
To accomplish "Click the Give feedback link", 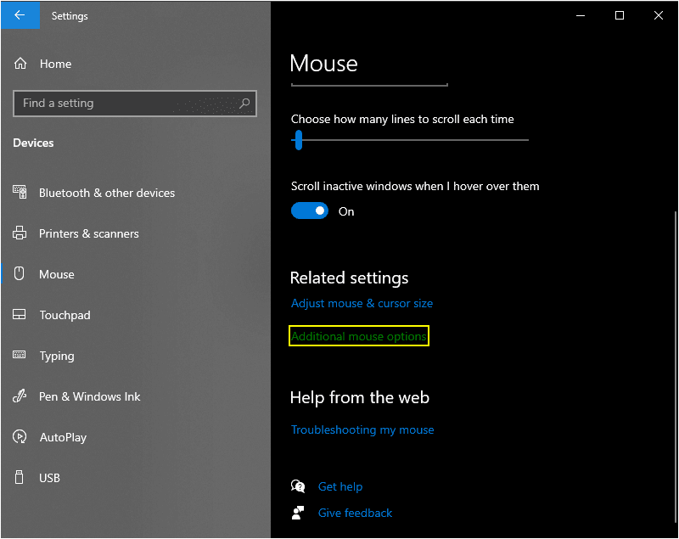I will (355, 513).
